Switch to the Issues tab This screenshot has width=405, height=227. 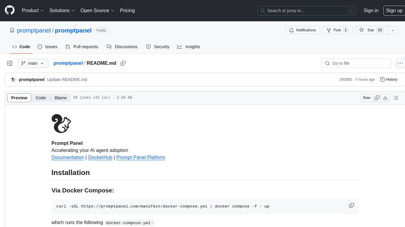coord(47,47)
